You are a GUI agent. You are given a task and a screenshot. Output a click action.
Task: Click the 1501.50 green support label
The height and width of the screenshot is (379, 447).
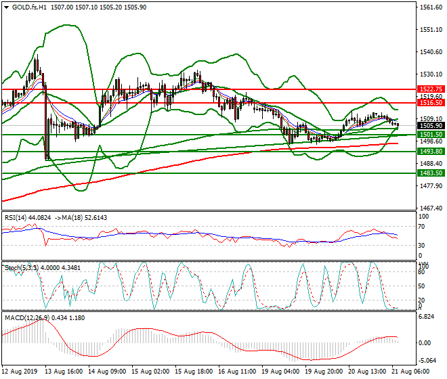[x=431, y=135]
